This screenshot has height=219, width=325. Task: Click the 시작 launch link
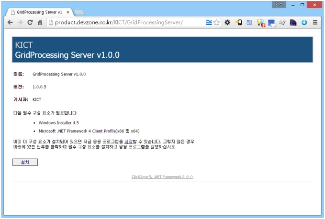coord(128,142)
